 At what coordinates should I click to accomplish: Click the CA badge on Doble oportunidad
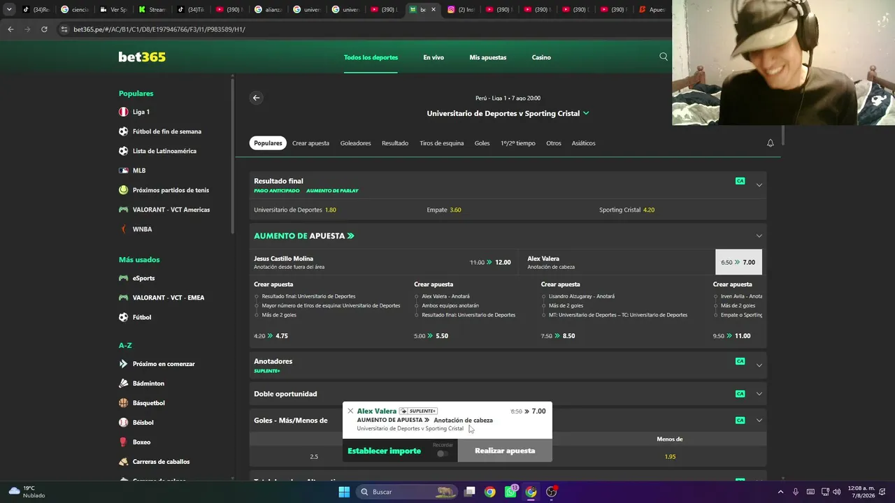tap(740, 394)
